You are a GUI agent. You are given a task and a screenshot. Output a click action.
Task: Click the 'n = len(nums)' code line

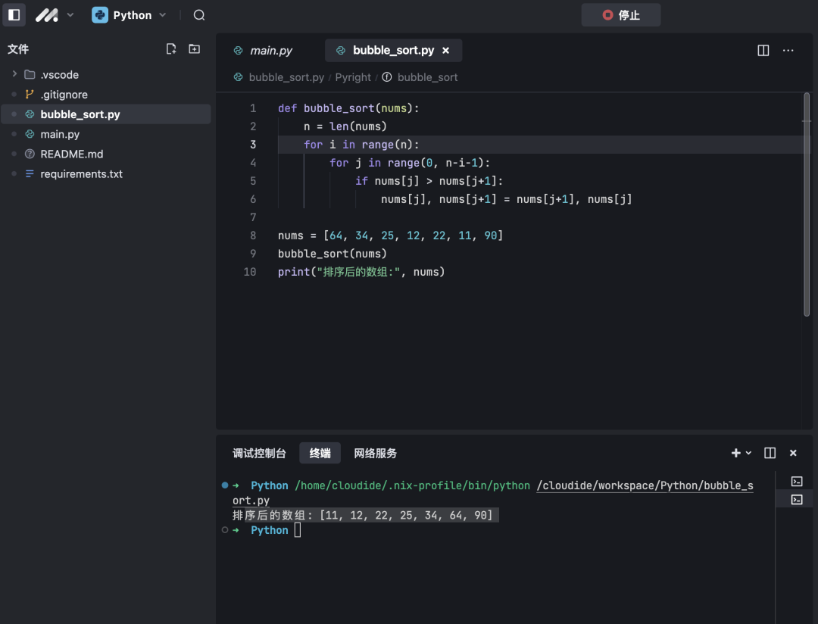[345, 126]
